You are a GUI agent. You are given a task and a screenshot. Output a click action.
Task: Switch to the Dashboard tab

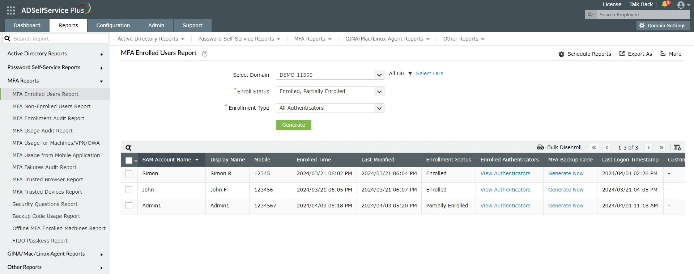point(27,25)
